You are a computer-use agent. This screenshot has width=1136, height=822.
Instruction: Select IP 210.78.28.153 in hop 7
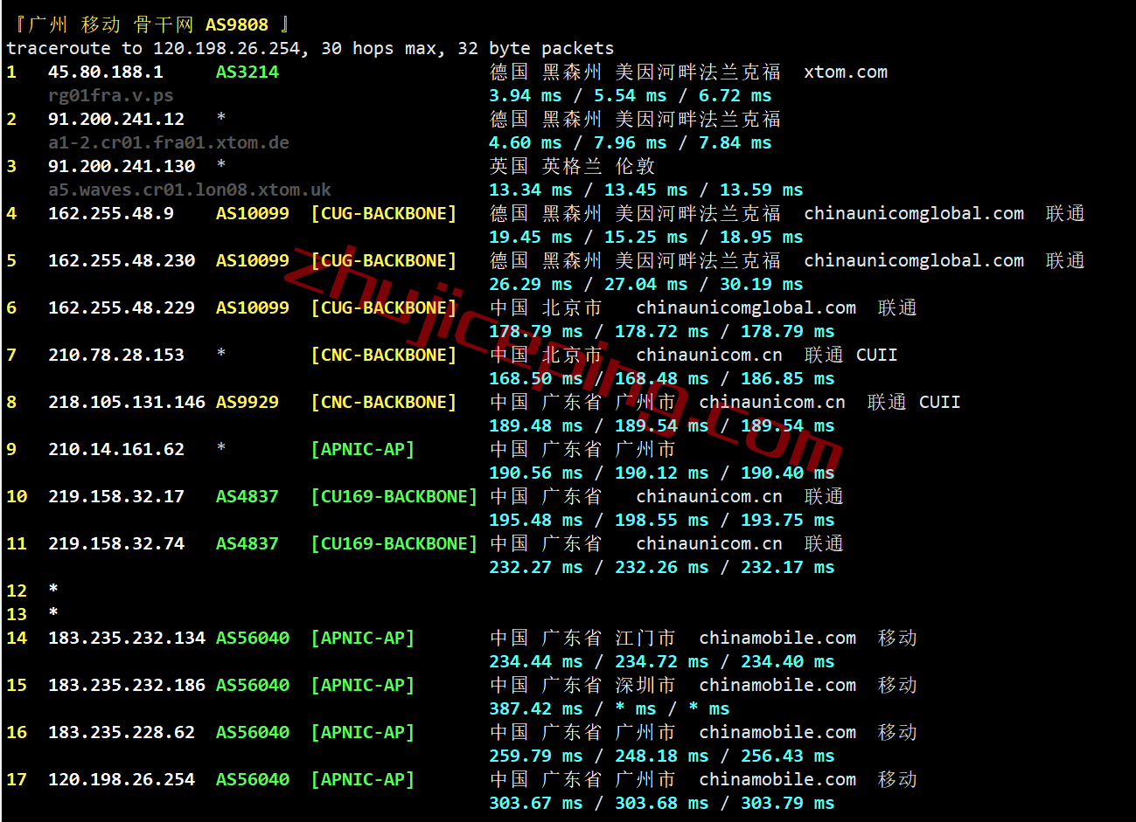[x=116, y=355]
